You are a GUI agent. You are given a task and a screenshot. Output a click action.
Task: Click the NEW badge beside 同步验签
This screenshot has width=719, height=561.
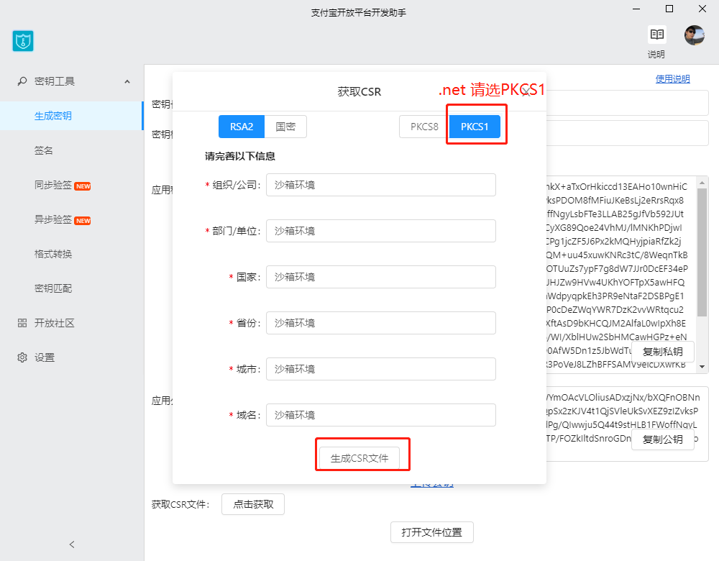pos(83,186)
